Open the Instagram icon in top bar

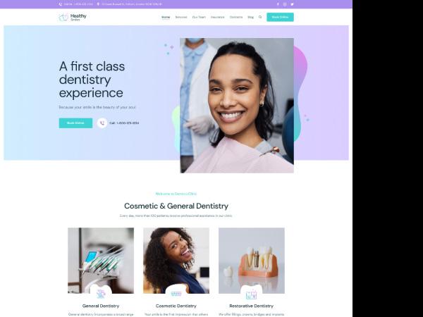pyautogui.click(x=285, y=4)
